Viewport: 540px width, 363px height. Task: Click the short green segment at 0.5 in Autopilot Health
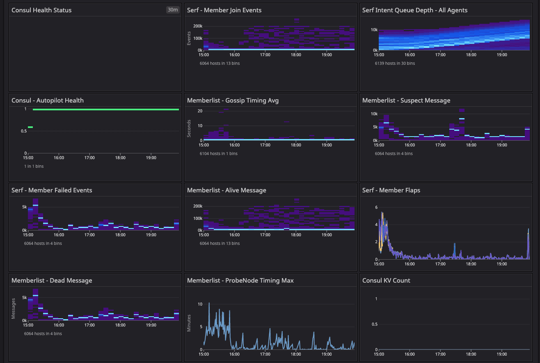click(30, 127)
